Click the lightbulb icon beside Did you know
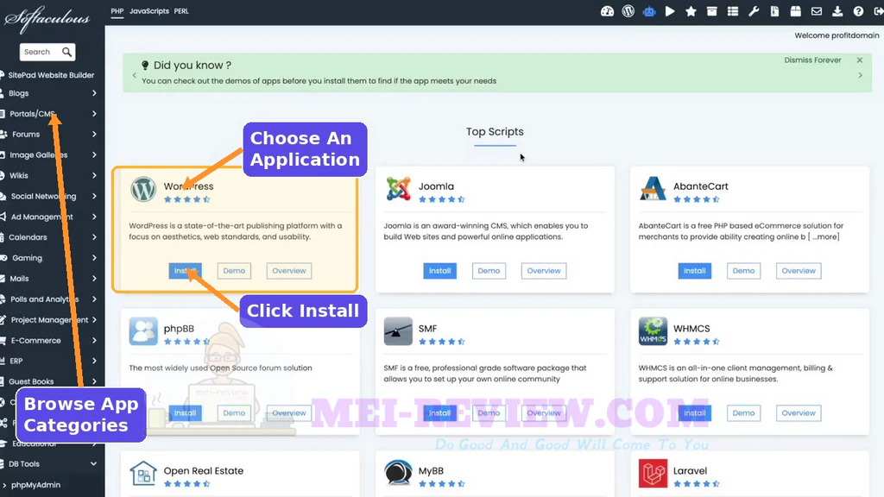Image resolution: width=884 pixels, height=497 pixels. [145, 66]
